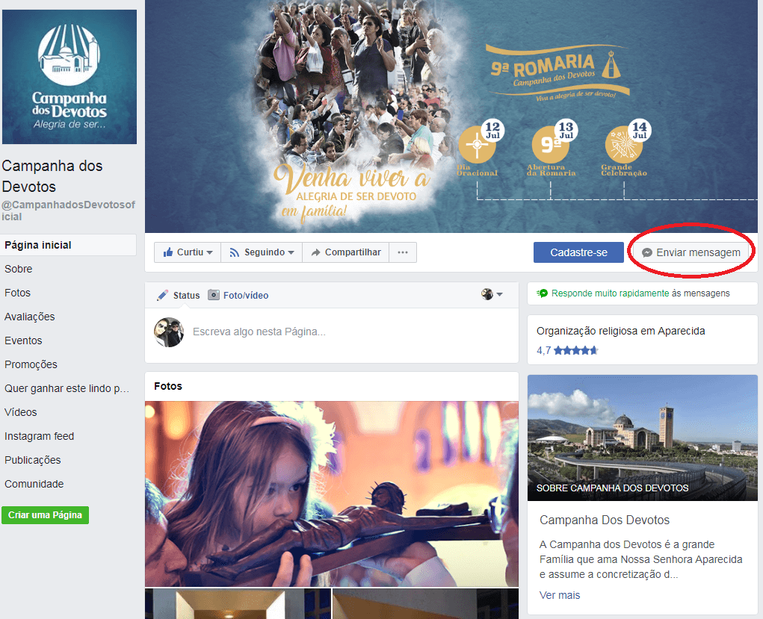Viewport: 763px width, 619px height.
Task: Click the pencil Status icon
Action: pos(162,295)
